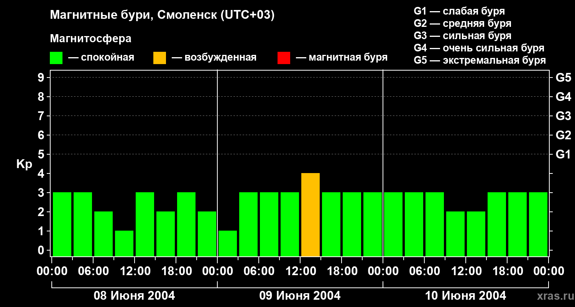The width and height of the screenshot is (575, 307).
Task: Click the 'G3' label on right axis
Action: point(563,116)
